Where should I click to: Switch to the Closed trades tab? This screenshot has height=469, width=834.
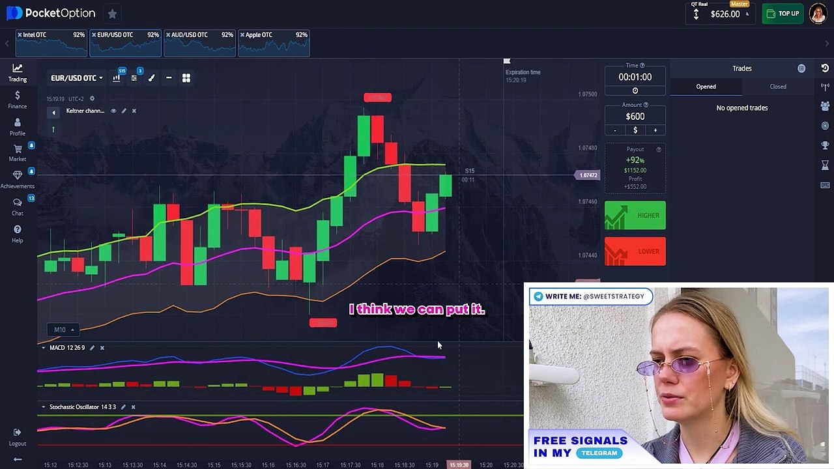(778, 87)
